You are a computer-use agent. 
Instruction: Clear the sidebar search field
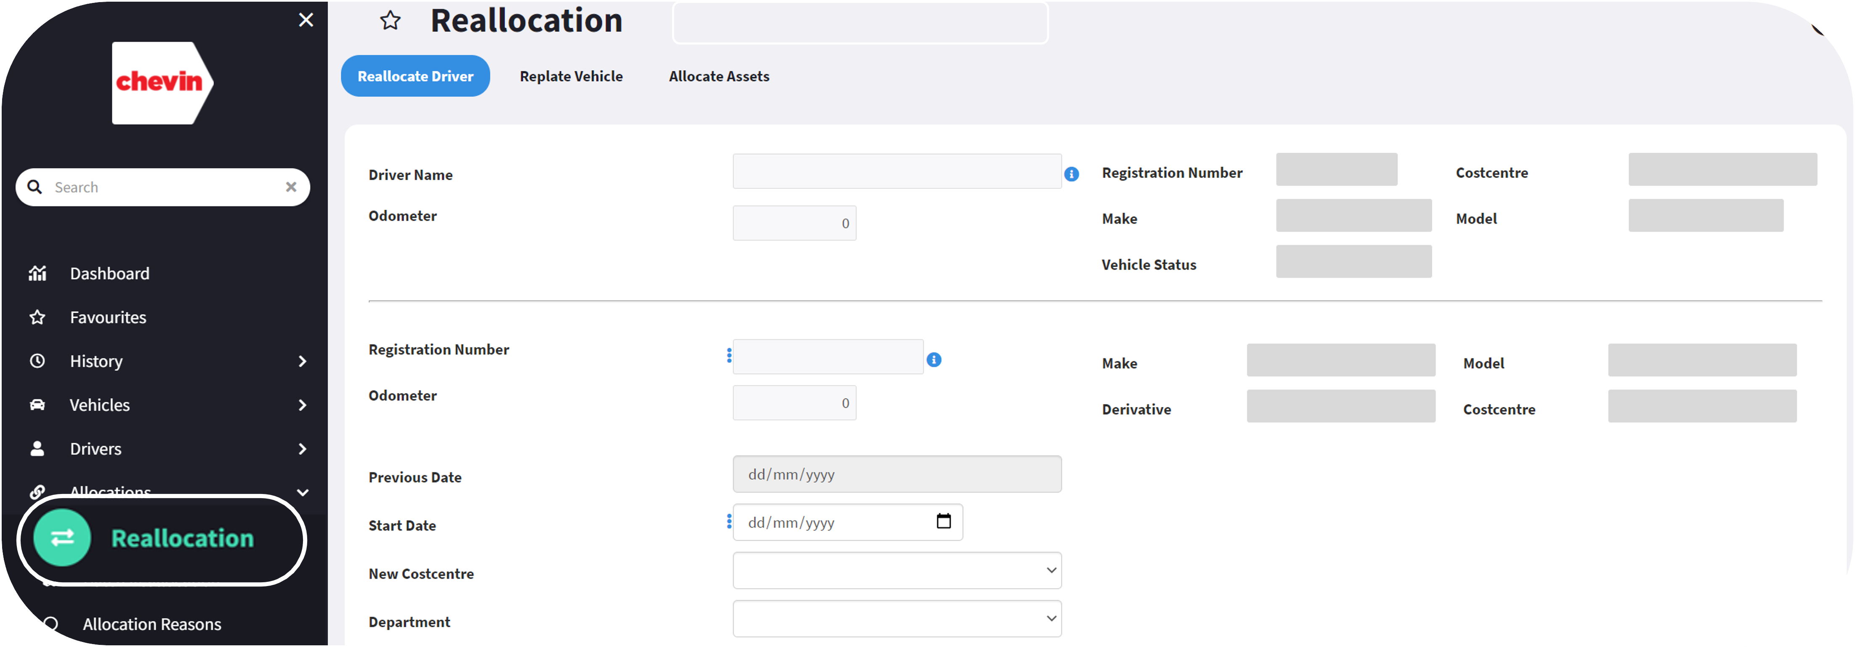tap(291, 187)
